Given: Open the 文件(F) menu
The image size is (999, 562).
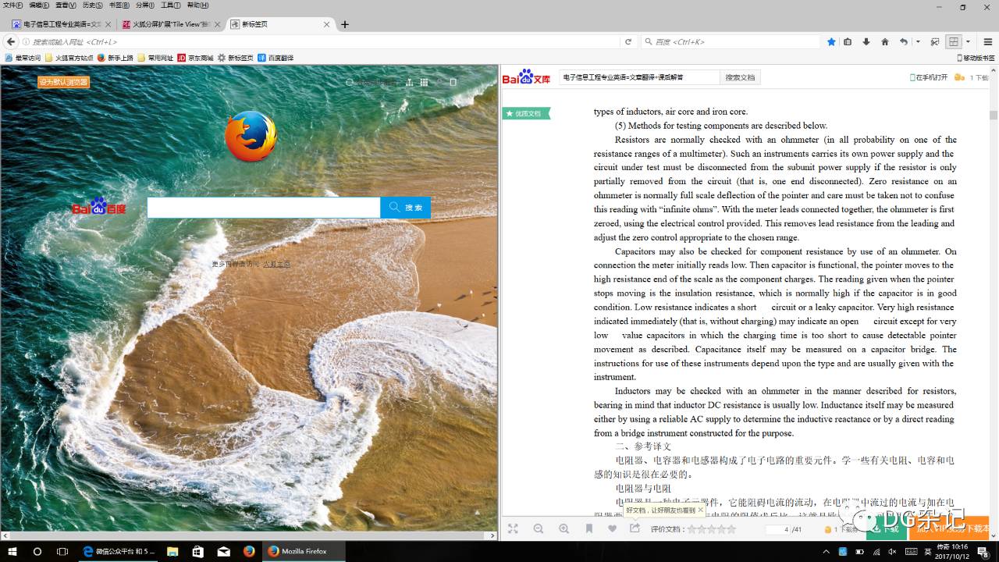Looking at the screenshot, I should coord(12,5).
